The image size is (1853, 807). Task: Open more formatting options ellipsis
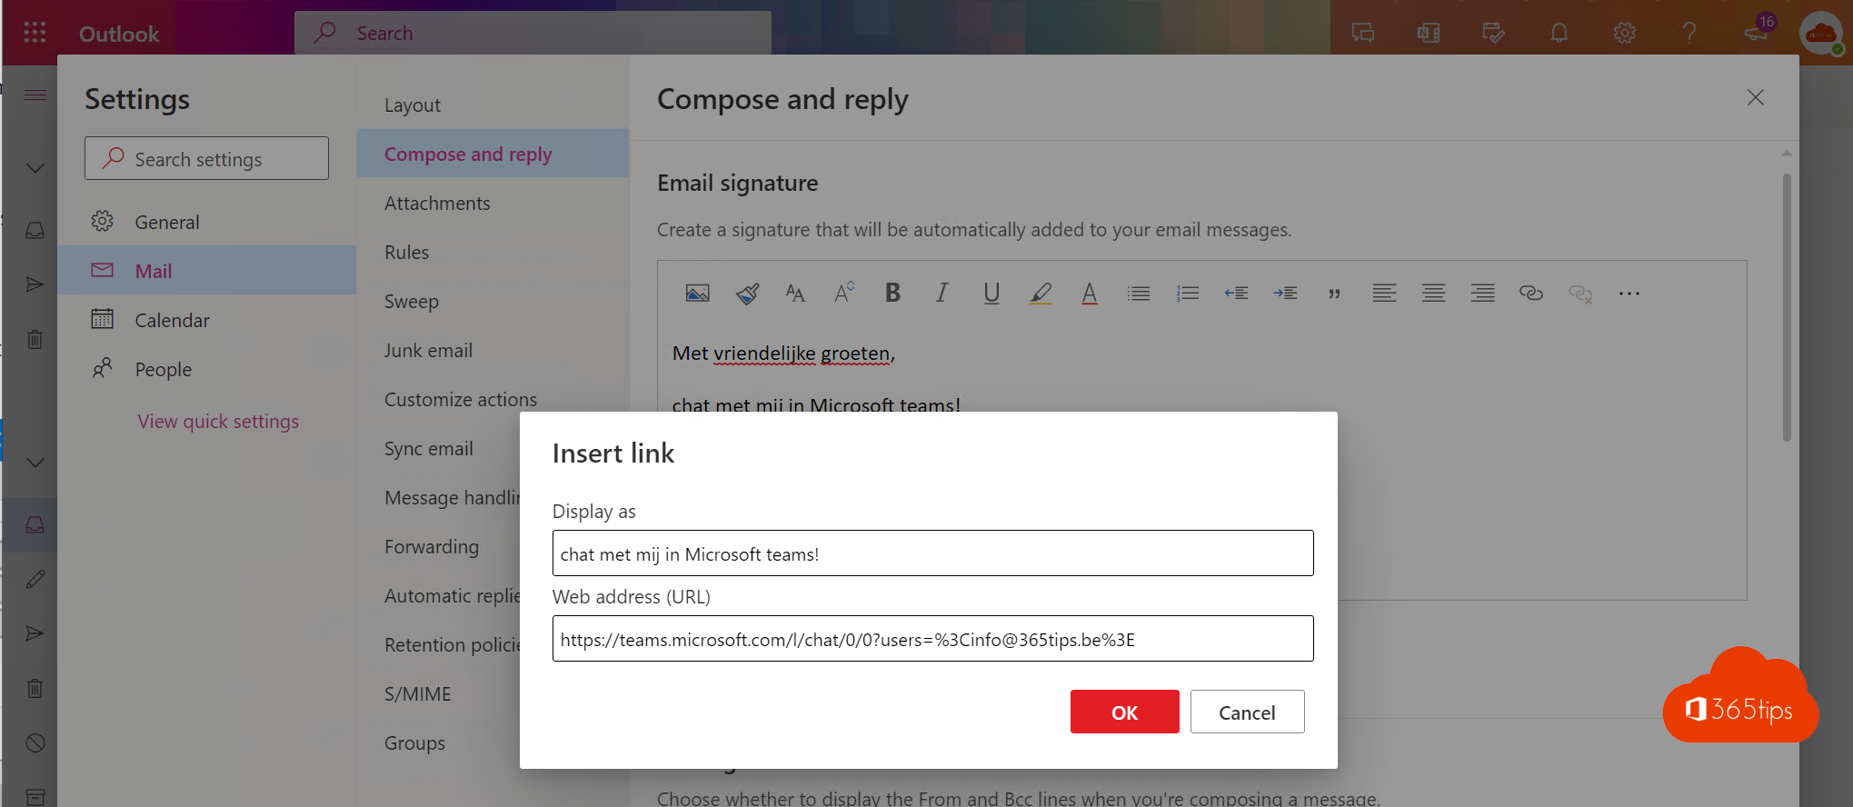1629,294
